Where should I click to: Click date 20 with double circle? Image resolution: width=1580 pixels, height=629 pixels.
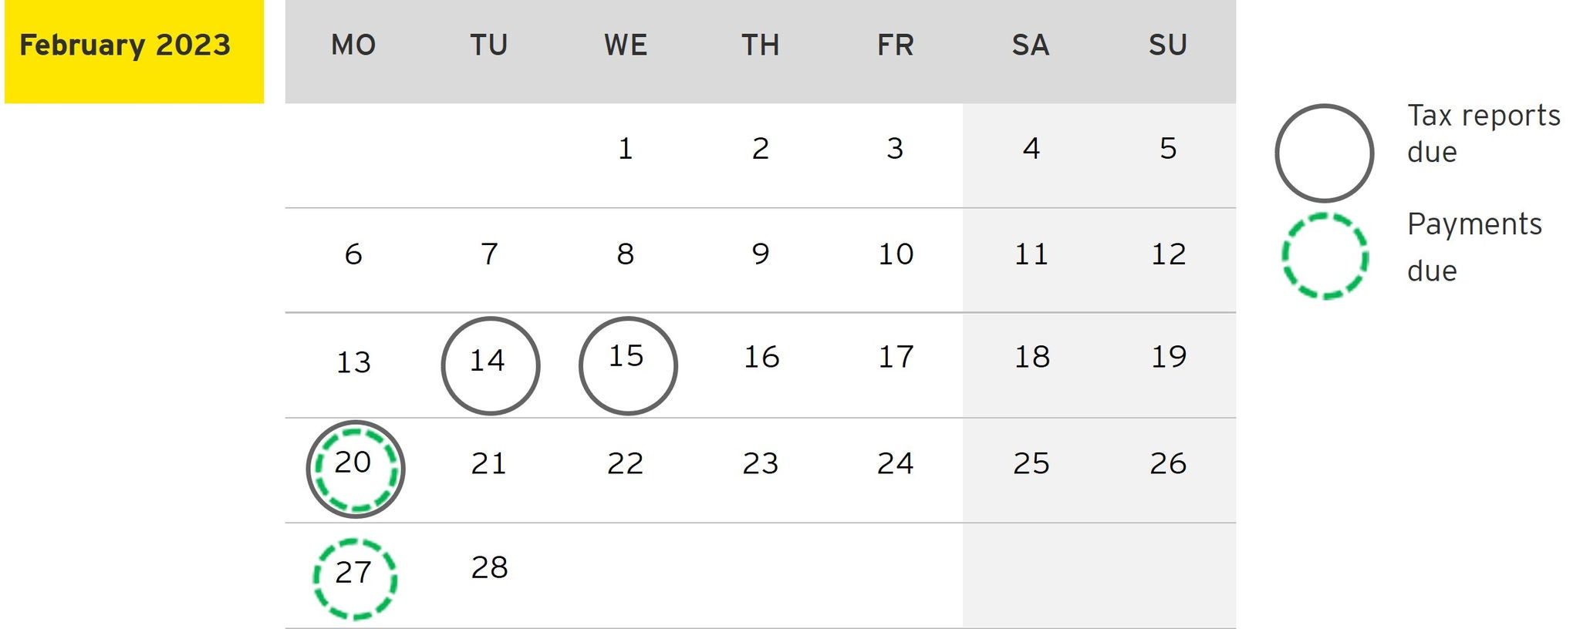click(355, 468)
